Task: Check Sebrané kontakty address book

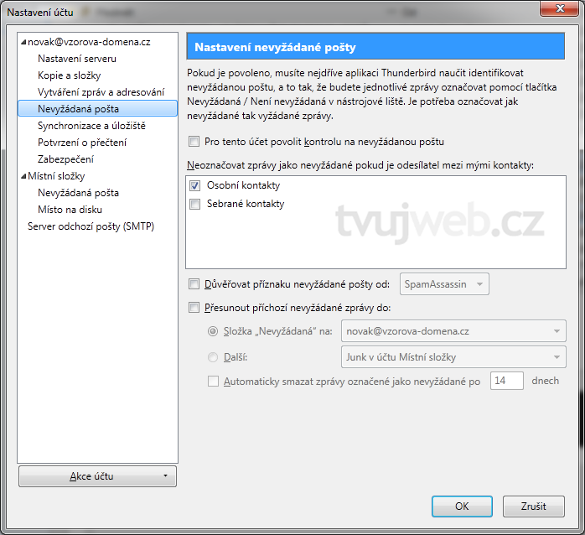Action: pyautogui.click(x=194, y=204)
